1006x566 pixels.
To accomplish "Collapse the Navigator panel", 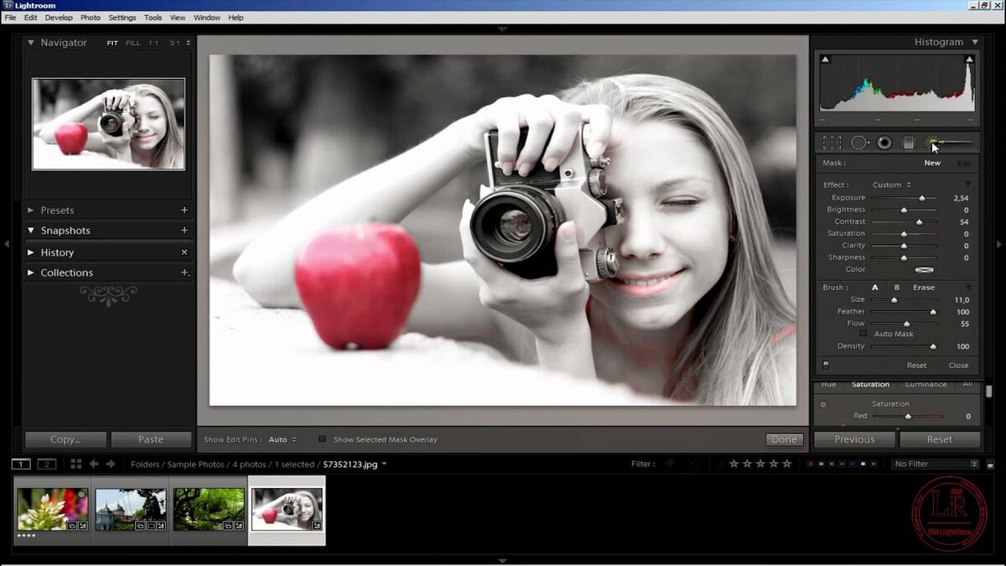I will (31, 43).
